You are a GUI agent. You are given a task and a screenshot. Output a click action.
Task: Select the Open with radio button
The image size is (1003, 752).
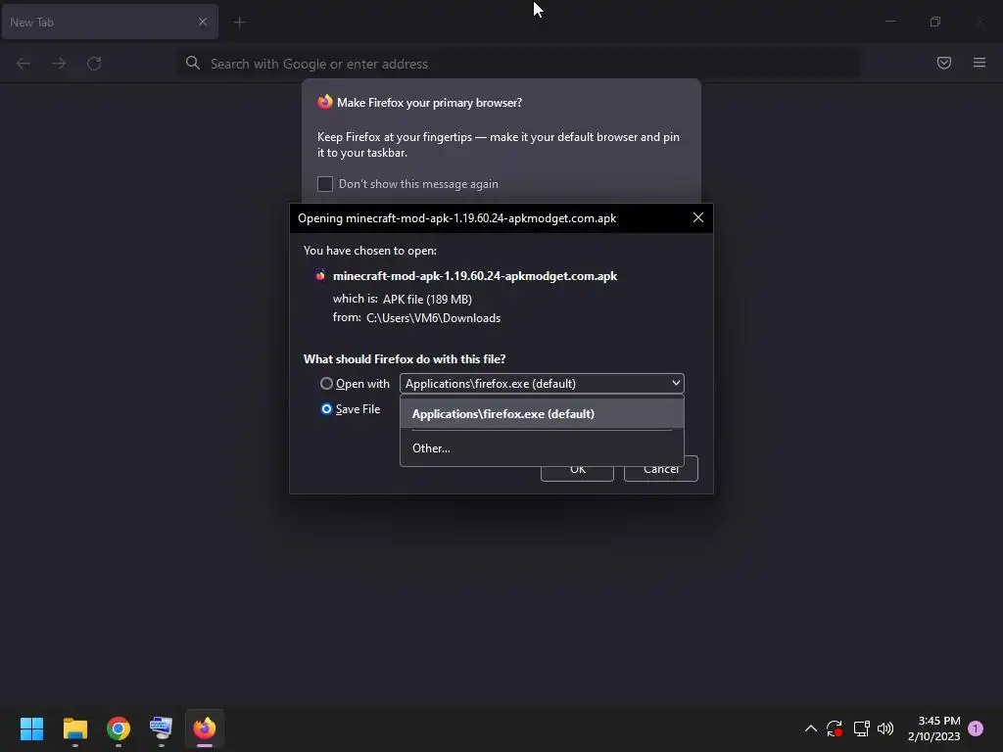coord(326,384)
